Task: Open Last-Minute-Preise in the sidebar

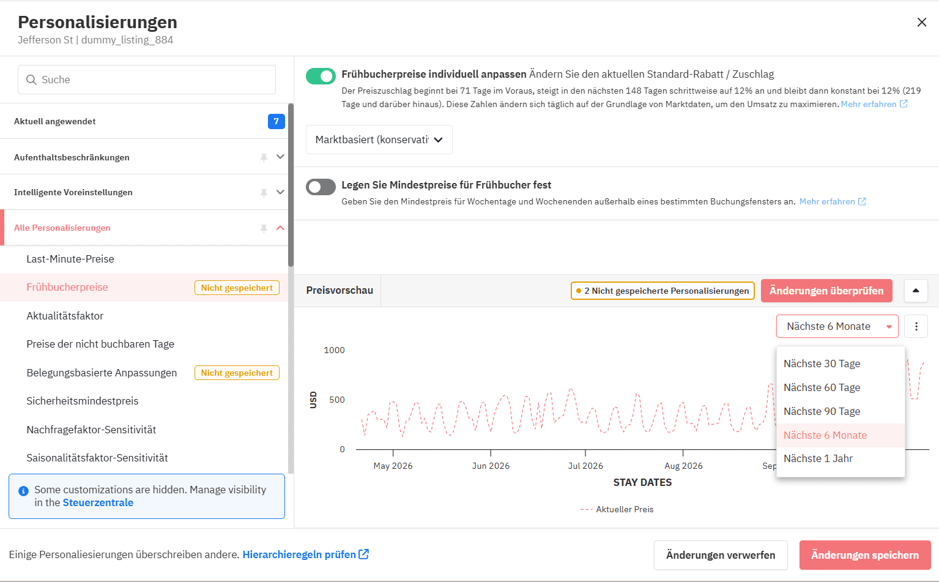Action: point(70,259)
